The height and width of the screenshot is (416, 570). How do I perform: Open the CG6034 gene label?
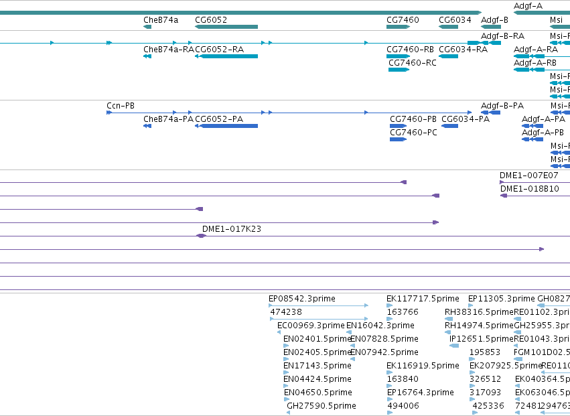point(455,20)
